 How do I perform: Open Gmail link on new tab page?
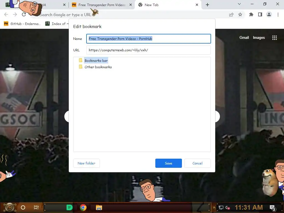click(244, 37)
